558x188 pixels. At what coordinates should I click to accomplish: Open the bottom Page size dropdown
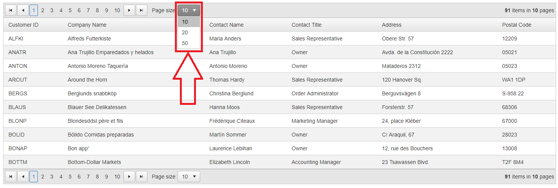pos(189,177)
